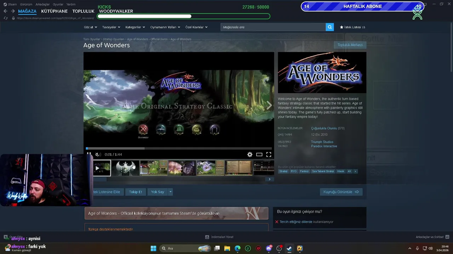Open the Steam menu
This screenshot has width=453, height=254.
[10, 4]
